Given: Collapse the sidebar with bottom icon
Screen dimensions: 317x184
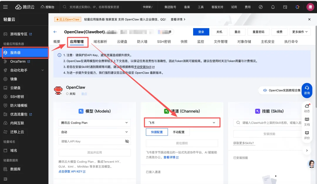Looking at the screenshot, I should point(6,179).
